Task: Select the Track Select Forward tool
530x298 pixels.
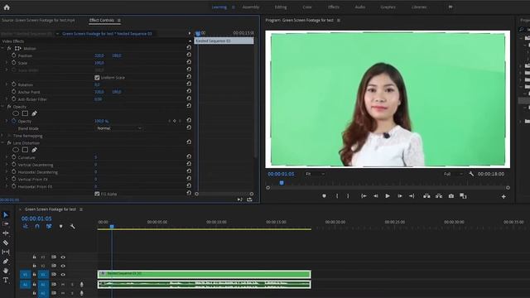Action: (6, 224)
